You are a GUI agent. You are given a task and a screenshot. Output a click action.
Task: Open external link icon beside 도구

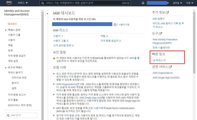coord(161,34)
